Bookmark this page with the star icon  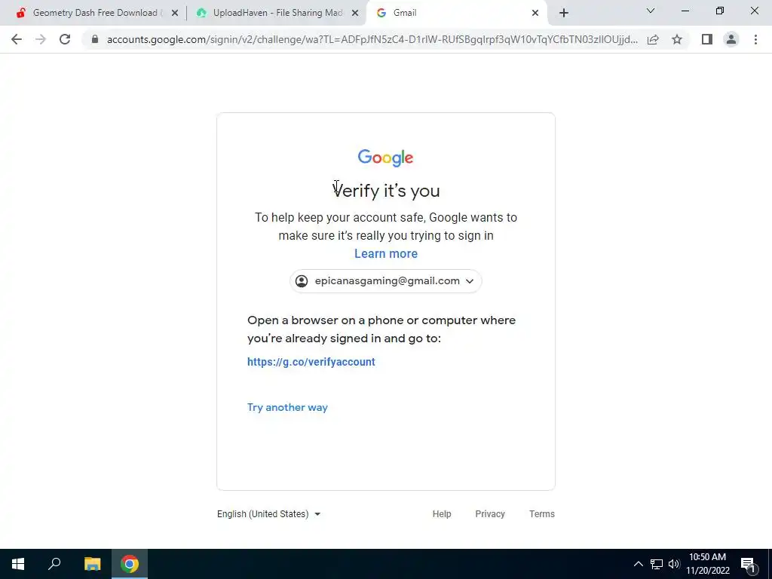[x=677, y=39]
